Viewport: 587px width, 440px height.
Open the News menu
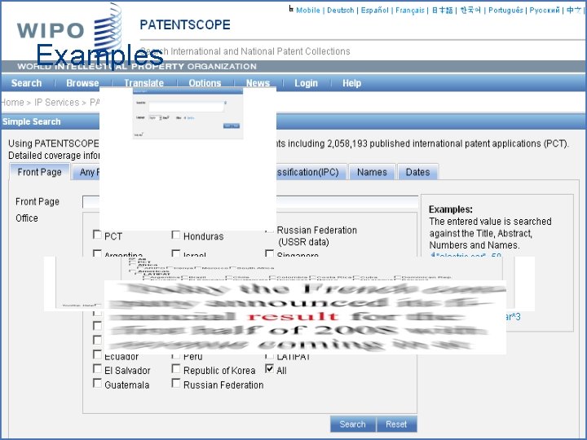coord(258,83)
